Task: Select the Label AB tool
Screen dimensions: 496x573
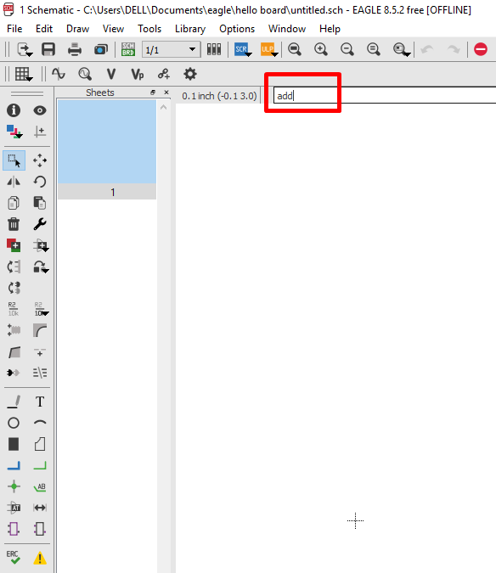Action: pyautogui.click(x=40, y=486)
